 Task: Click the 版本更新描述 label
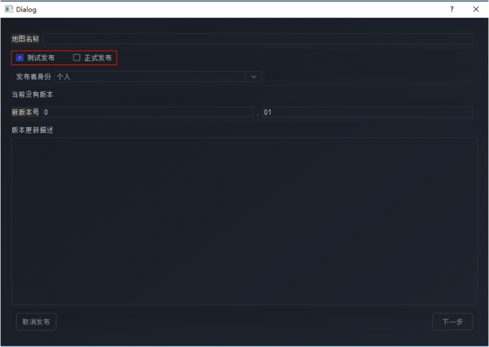pyautogui.click(x=33, y=130)
